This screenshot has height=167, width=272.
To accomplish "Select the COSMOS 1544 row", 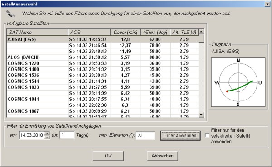I will [x=103, y=81].
